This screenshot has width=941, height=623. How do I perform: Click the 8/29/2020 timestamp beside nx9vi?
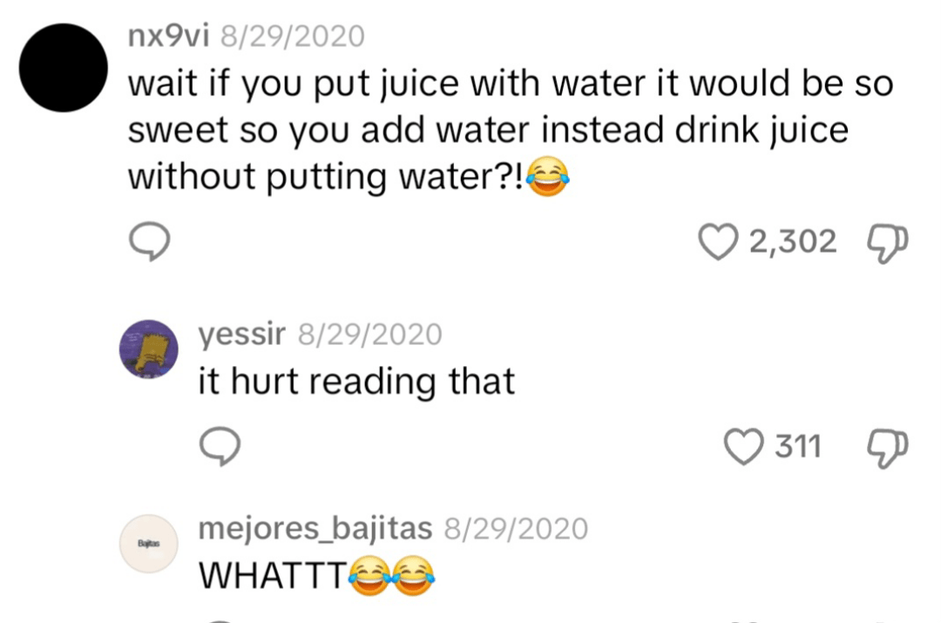[292, 36]
